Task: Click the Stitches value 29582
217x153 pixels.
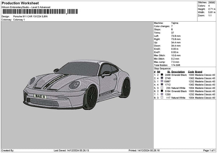Action: 212,3
